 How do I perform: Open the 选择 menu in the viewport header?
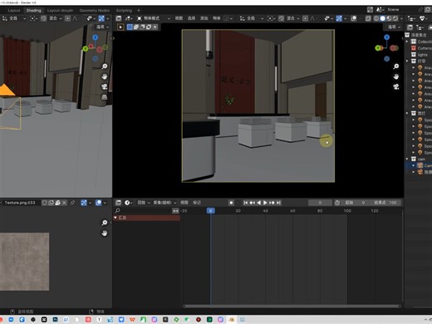tap(191, 18)
